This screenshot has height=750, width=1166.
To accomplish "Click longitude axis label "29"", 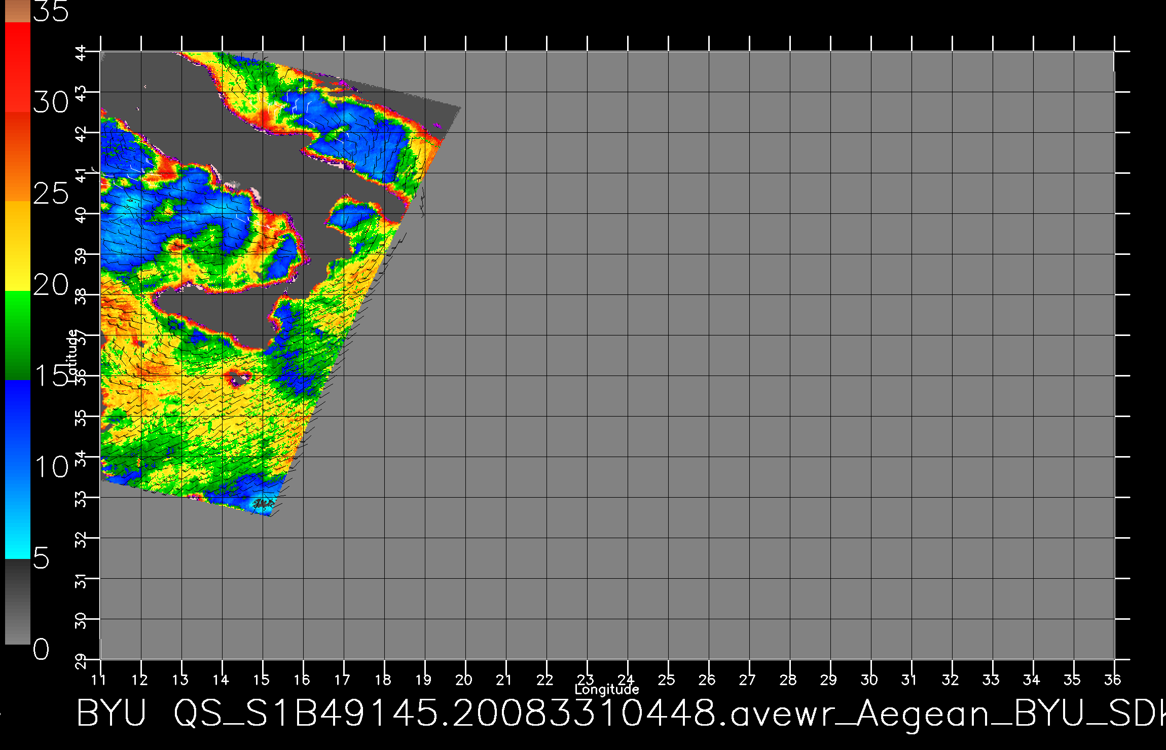I will [x=829, y=680].
